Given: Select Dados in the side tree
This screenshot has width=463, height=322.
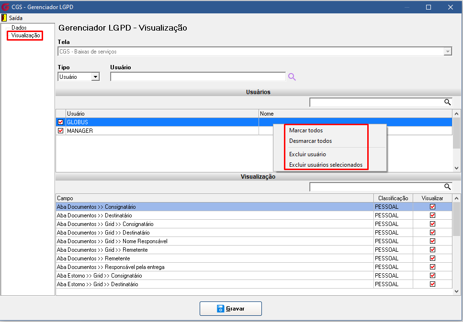Looking at the screenshot, I should coord(19,28).
